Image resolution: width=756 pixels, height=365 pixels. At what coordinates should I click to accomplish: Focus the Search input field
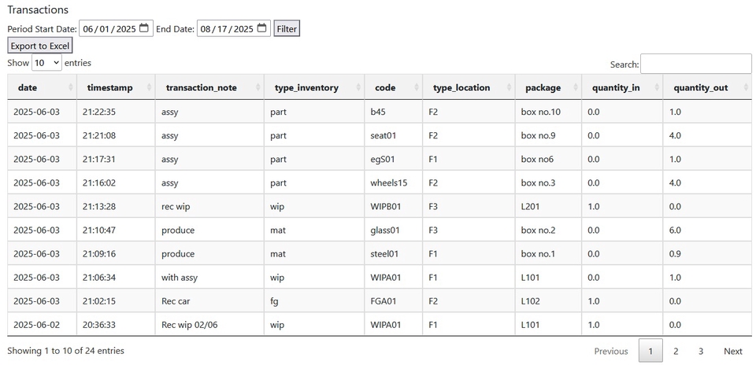695,65
